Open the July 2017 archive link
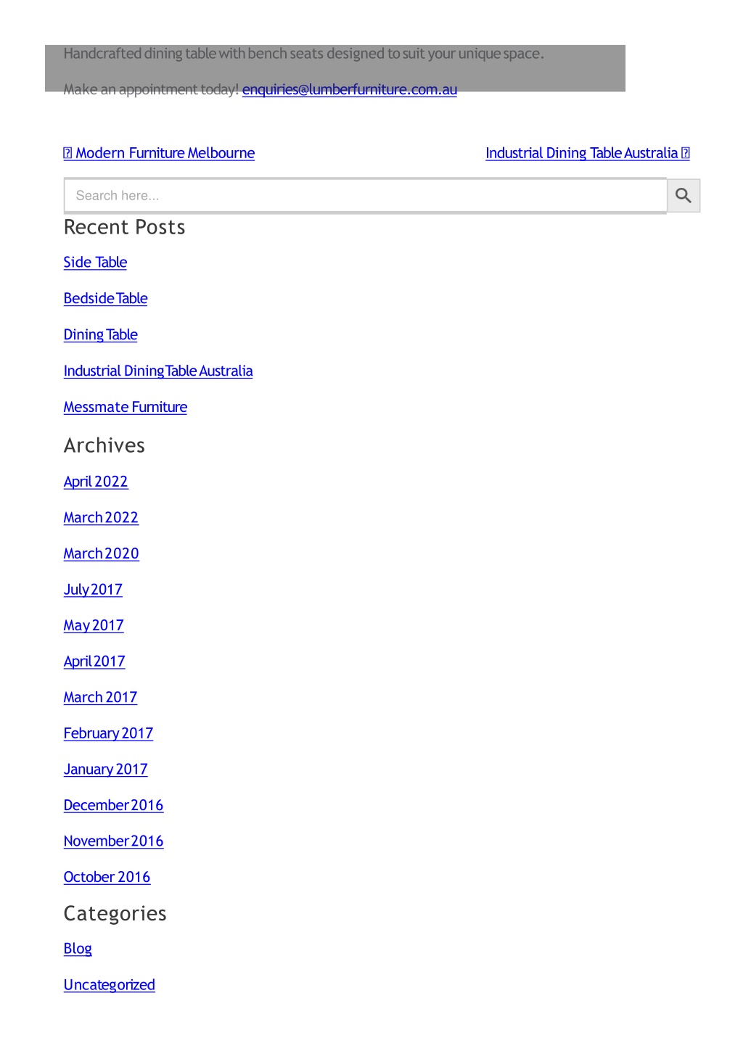The image size is (743, 1051). [x=93, y=590]
